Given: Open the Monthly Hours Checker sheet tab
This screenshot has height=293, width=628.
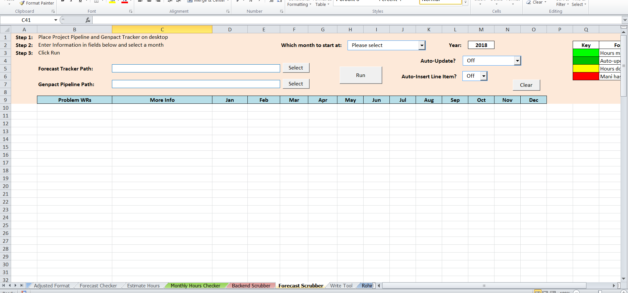Looking at the screenshot, I should click(x=195, y=286).
